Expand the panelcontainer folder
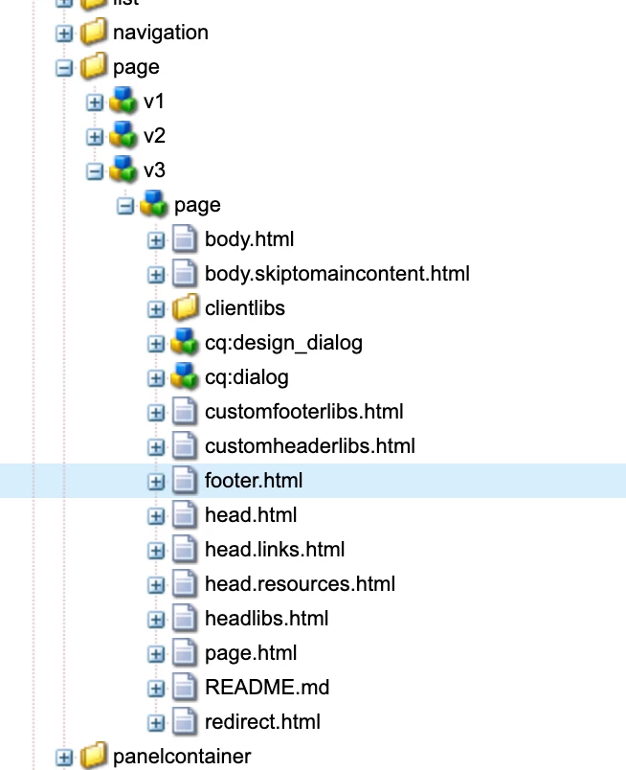The height and width of the screenshot is (770, 626). click(64, 758)
